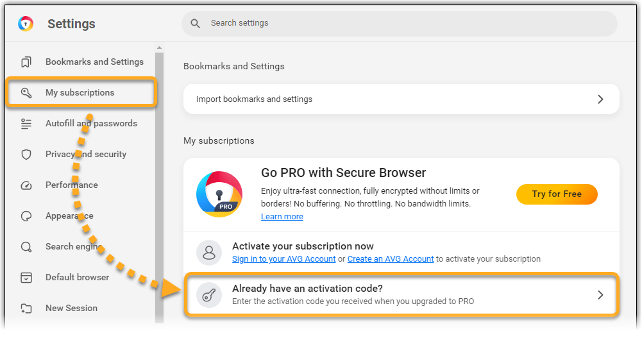Click the Autofill and passwords list icon
The height and width of the screenshot is (338, 642).
coord(26,124)
